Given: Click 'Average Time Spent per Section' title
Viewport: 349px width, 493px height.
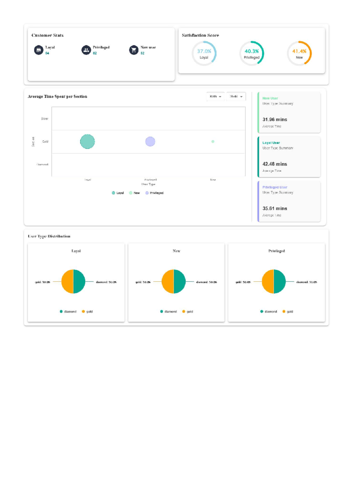Looking at the screenshot, I should 57,97.
